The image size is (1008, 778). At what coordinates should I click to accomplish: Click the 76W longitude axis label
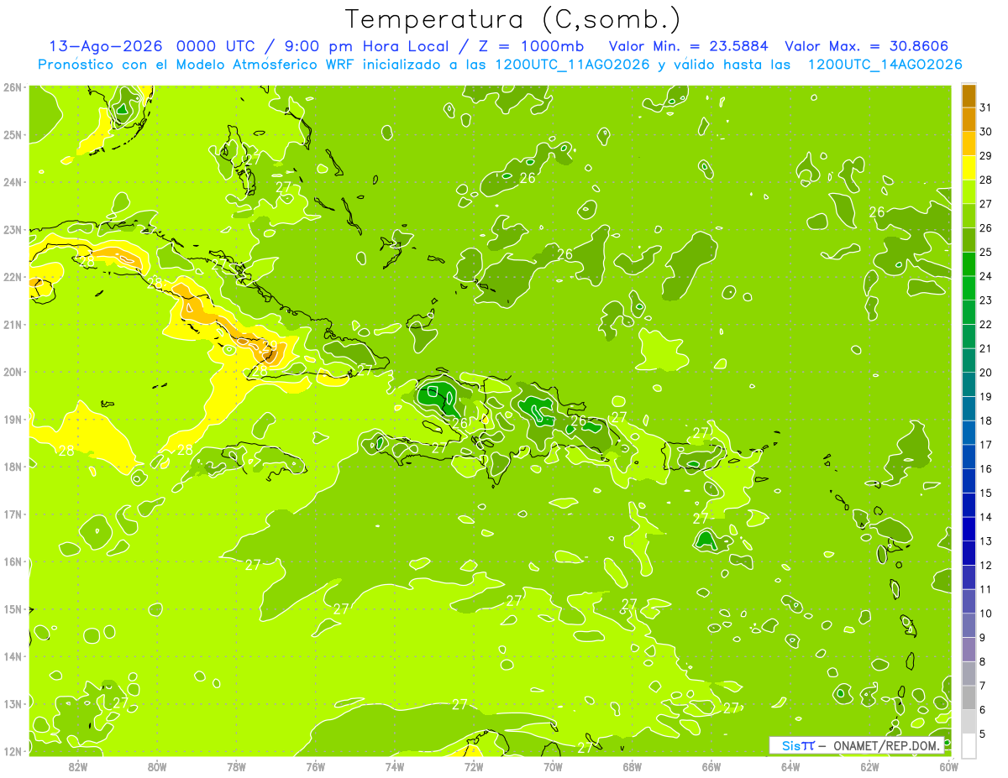point(315,766)
